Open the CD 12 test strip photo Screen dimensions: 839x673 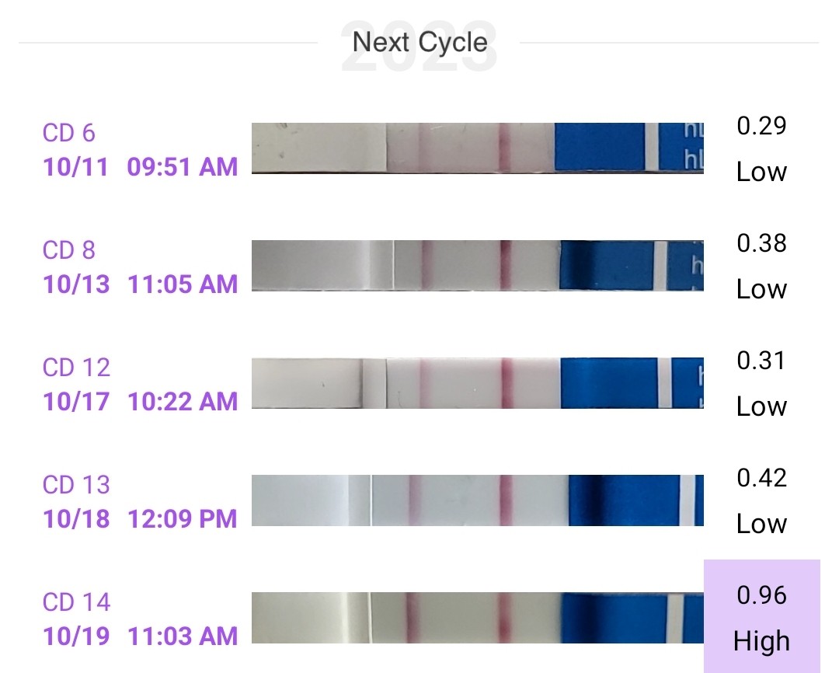click(x=477, y=382)
